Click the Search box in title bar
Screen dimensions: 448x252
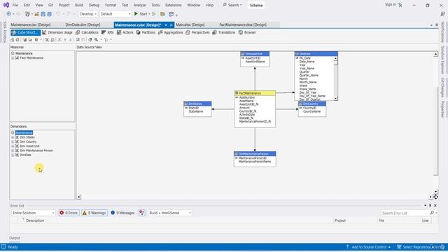pyautogui.click(x=232, y=5)
